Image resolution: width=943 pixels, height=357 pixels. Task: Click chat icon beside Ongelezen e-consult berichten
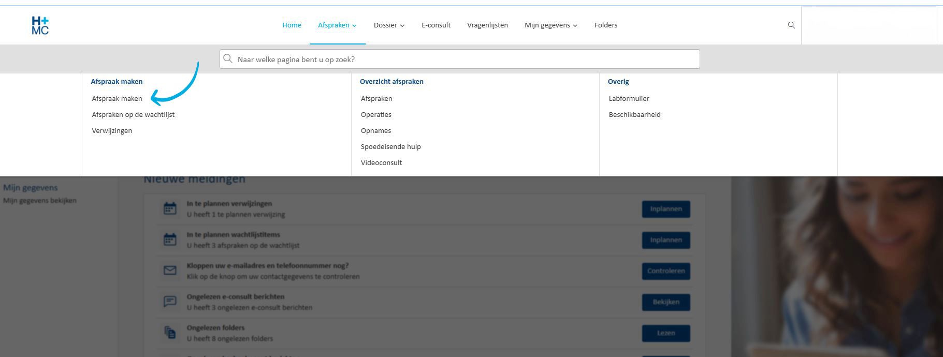pyautogui.click(x=170, y=302)
